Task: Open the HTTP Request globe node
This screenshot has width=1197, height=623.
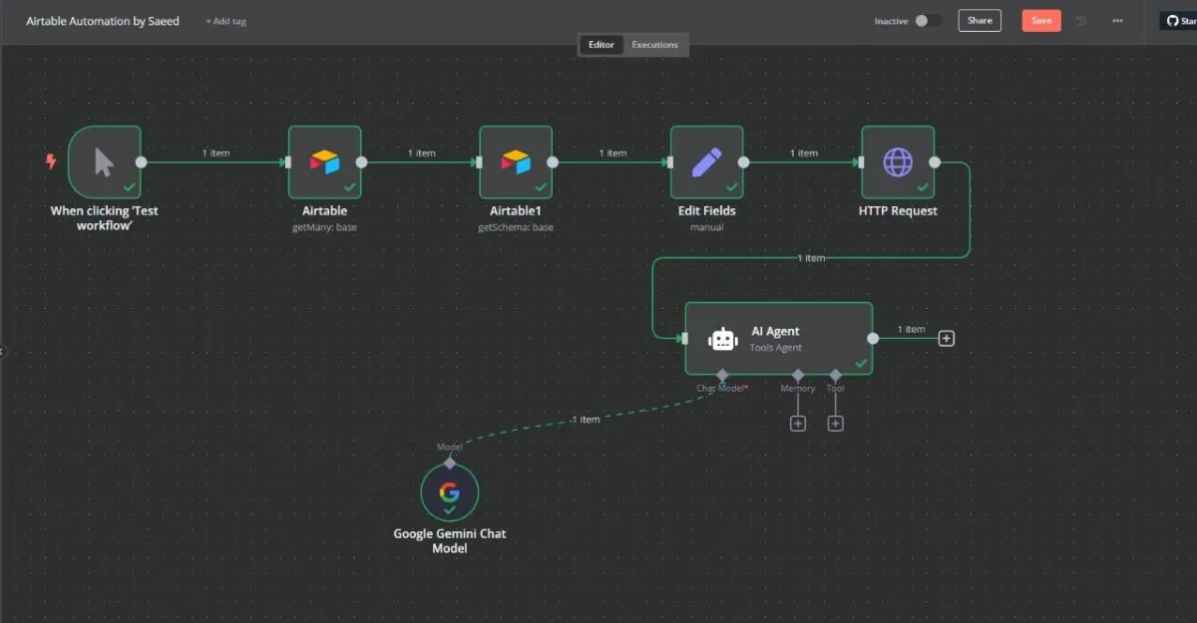Action: point(898,161)
